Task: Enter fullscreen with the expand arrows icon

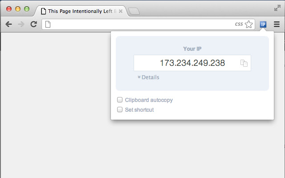Action: click(277, 8)
